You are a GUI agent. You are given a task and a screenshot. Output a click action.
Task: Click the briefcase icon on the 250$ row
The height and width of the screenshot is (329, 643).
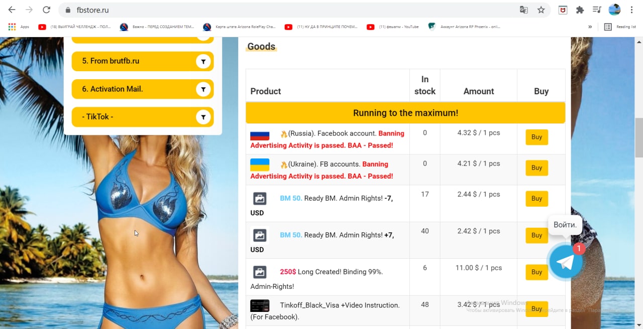pos(260,272)
